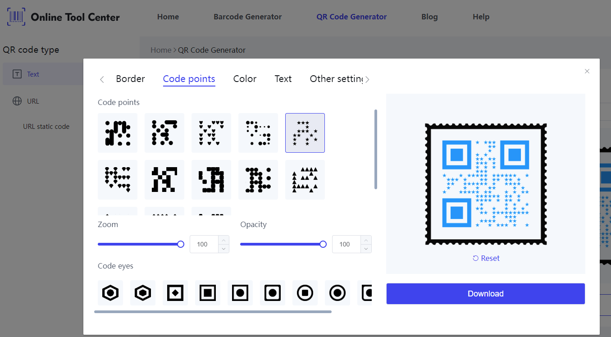Click the code points vertical scrollbar
This screenshot has width=611, height=337.
(376, 149)
